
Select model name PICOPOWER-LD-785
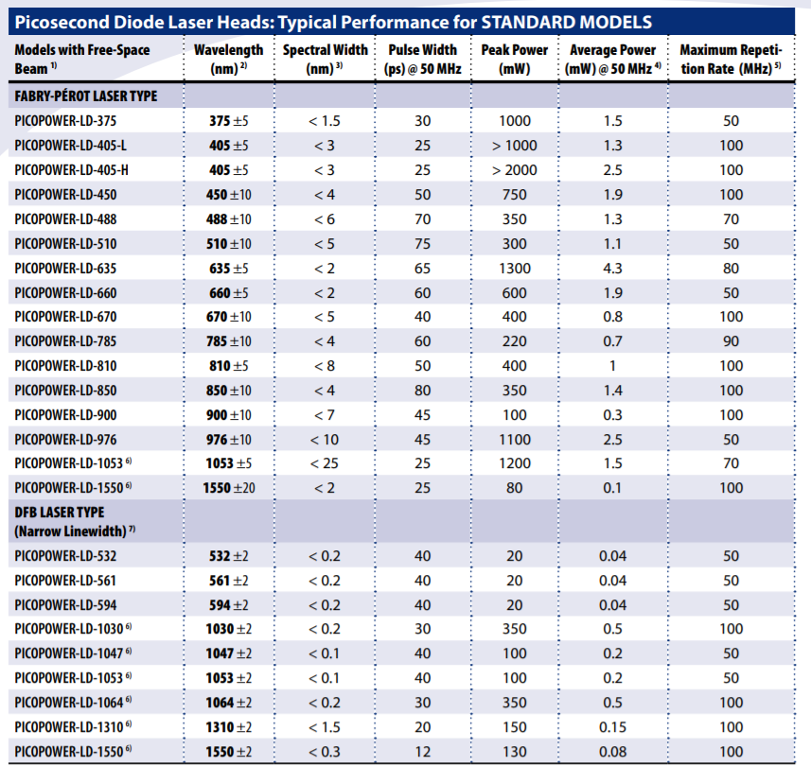[x=65, y=341]
